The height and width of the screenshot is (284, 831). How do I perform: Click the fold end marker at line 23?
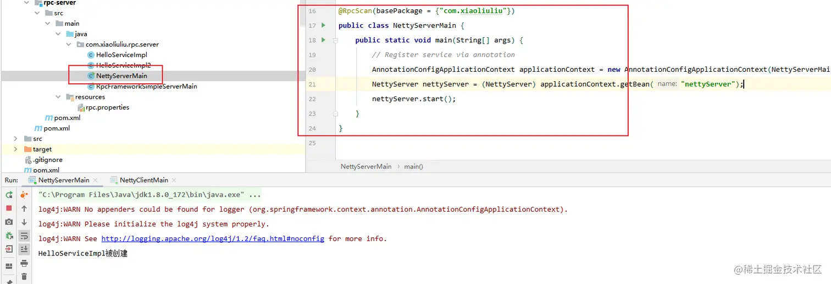coord(335,113)
